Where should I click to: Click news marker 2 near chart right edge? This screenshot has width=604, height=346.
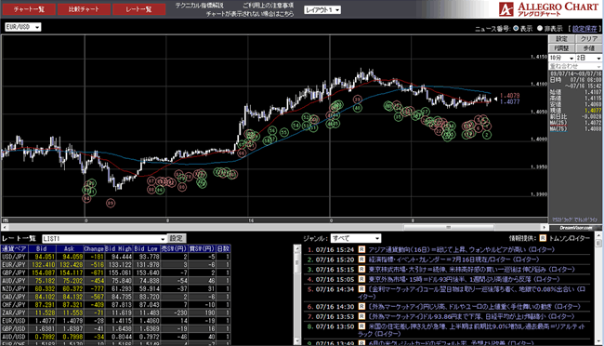point(487,135)
